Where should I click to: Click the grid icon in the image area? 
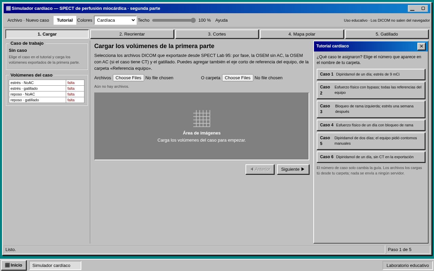(202, 119)
